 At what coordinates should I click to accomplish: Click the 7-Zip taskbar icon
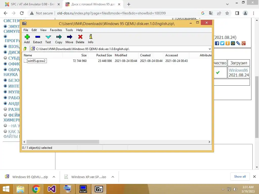click(99, 189)
